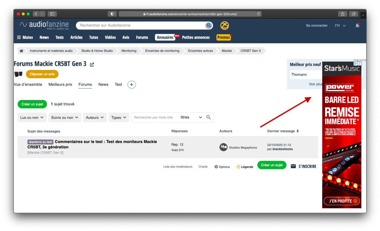The image size is (380, 231).
Task: Click the home icon in the breadcrumb
Action: click(x=21, y=51)
